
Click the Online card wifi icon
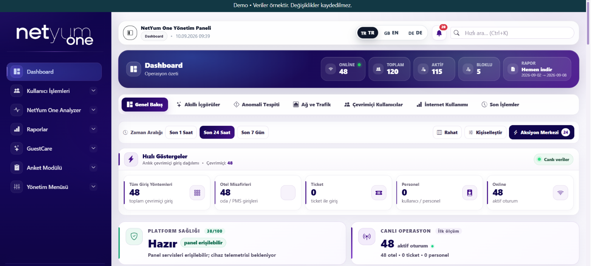coord(560,192)
